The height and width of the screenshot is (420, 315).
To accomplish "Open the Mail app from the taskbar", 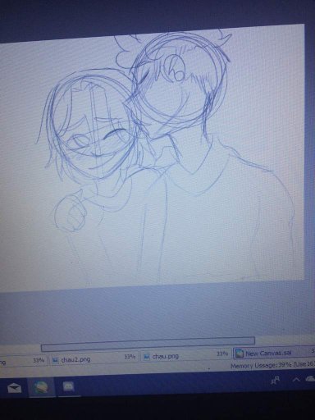I will pyautogui.click(x=14, y=388).
